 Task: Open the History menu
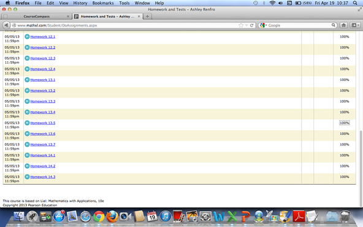coord(80,3)
